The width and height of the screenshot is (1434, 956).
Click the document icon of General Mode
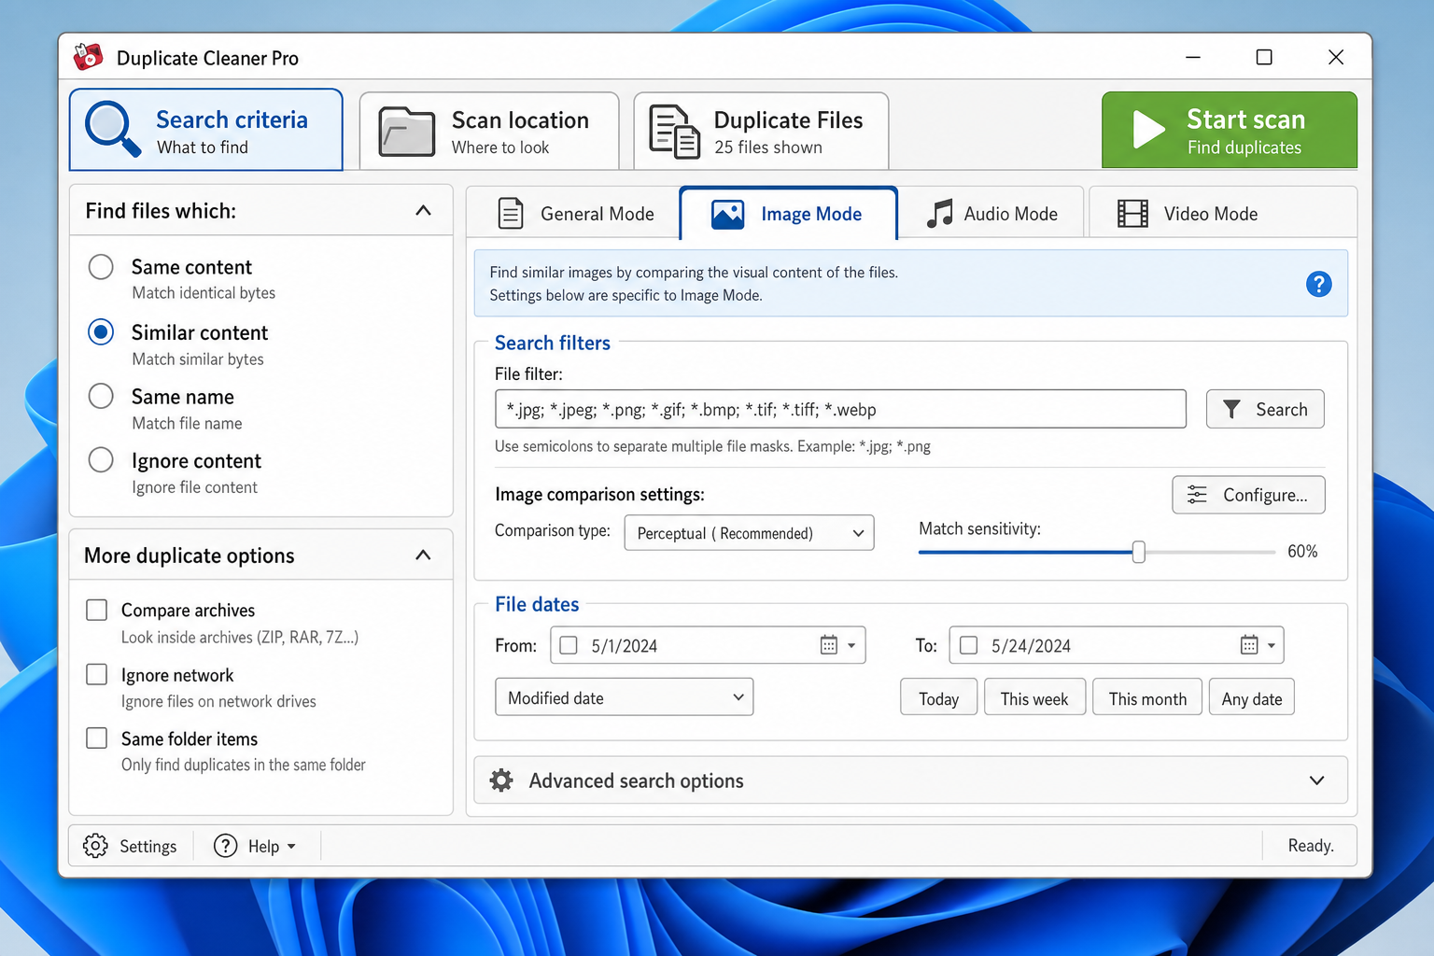click(511, 214)
